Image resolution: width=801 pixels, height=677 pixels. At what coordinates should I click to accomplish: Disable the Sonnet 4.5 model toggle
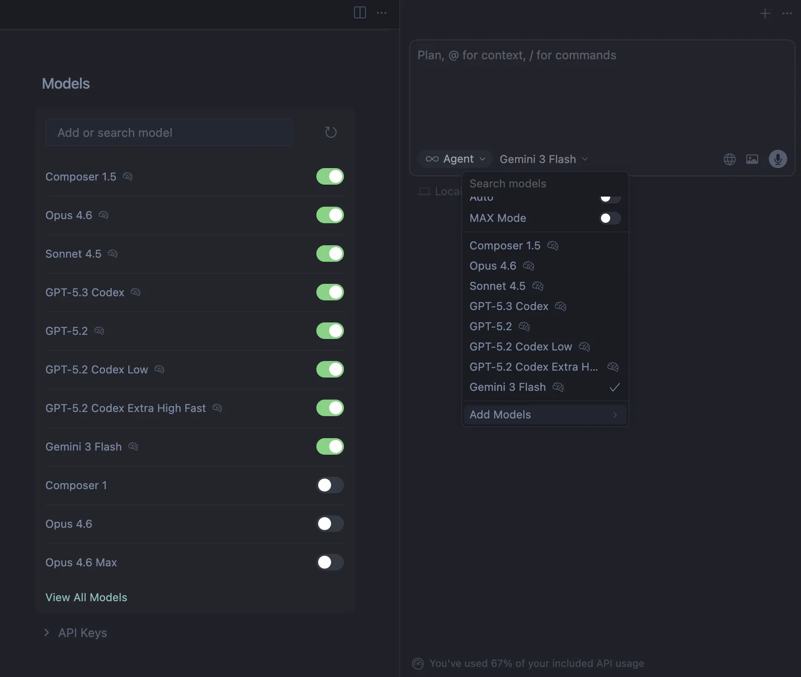point(330,254)
